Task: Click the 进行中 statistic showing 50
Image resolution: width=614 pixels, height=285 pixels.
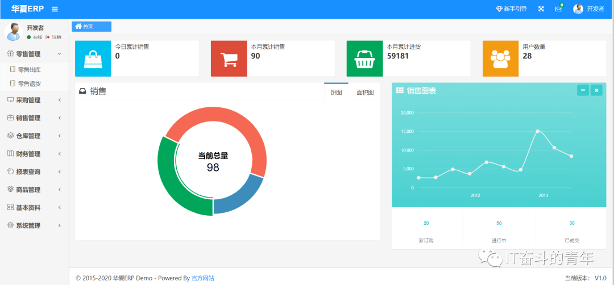Action: click(x=499, y=232)
